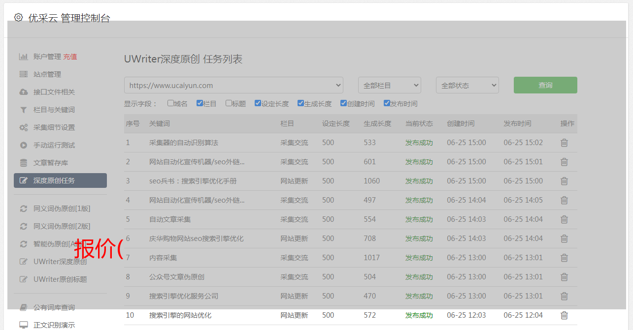633x330 pixels.
Task: Click the play icon for 手动运行测试
Action: (23, 145)
